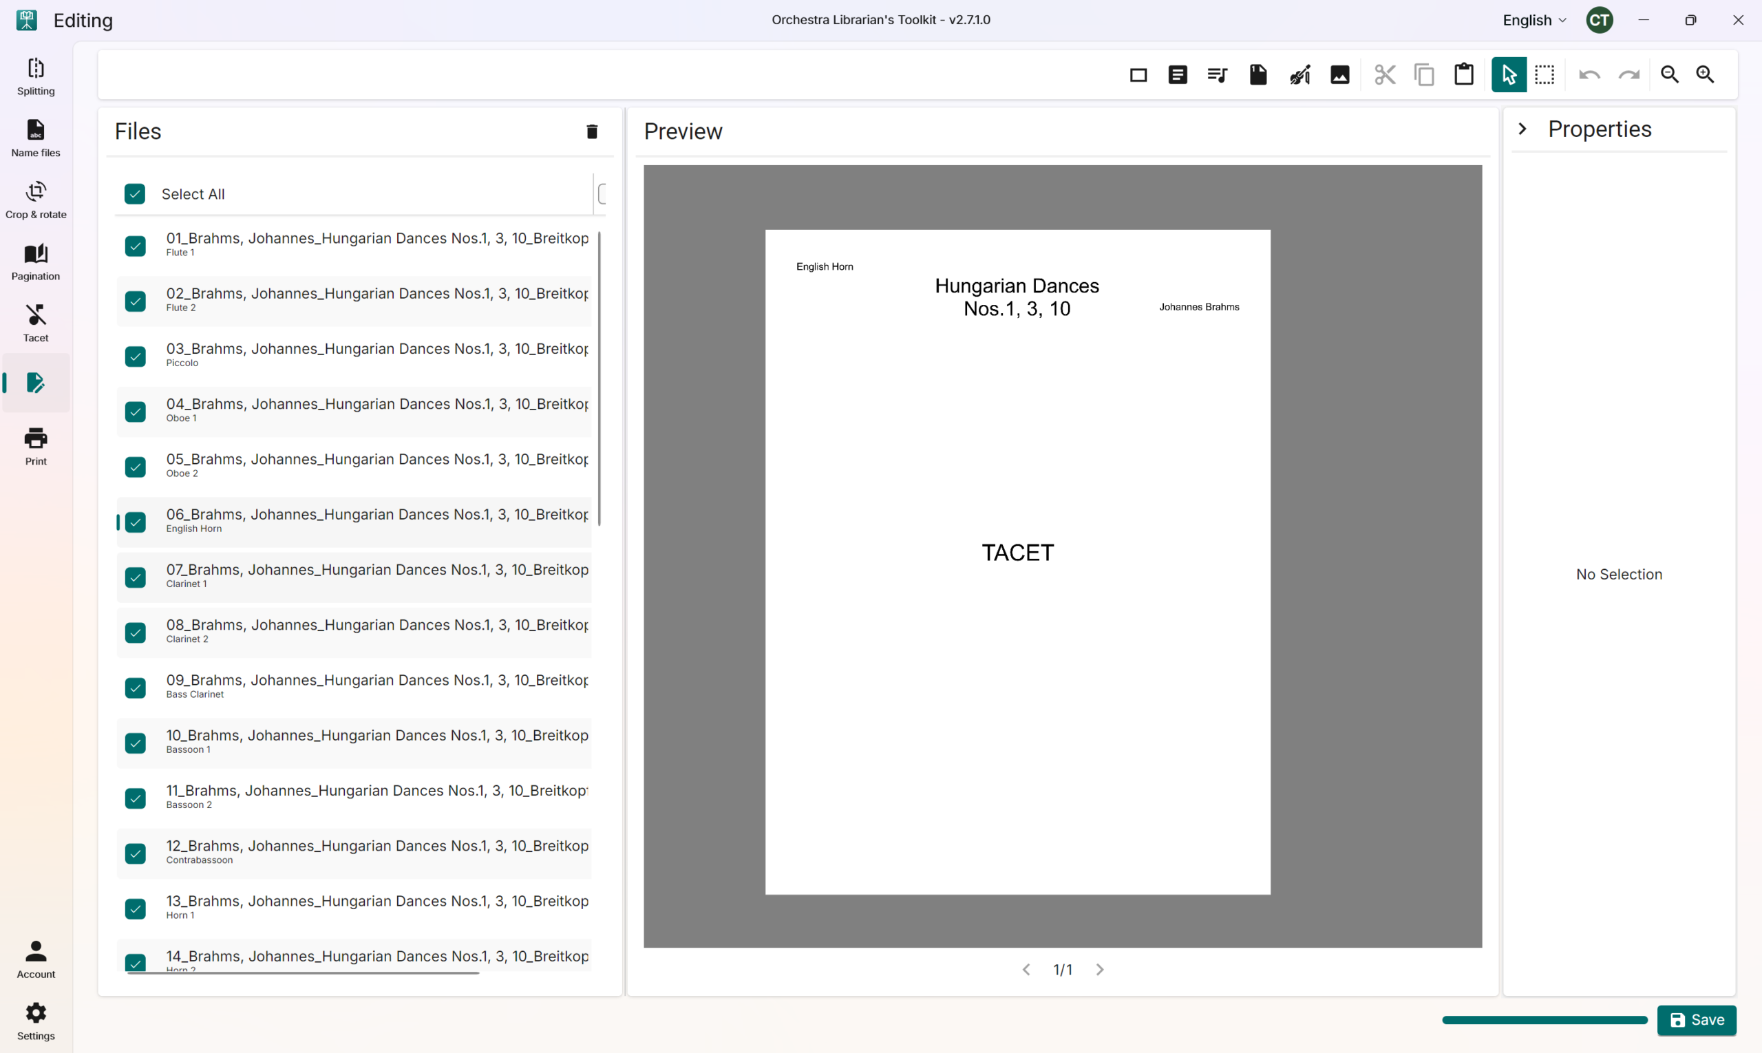Uncheck the Oboe 1 file checkbox
Viewport: 1762px width, 1053px height.
click(136, 412)
